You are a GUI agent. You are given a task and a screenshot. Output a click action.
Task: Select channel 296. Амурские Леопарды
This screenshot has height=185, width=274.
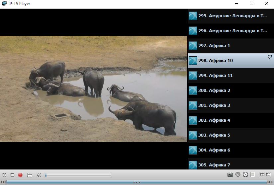tap(231, 31)
